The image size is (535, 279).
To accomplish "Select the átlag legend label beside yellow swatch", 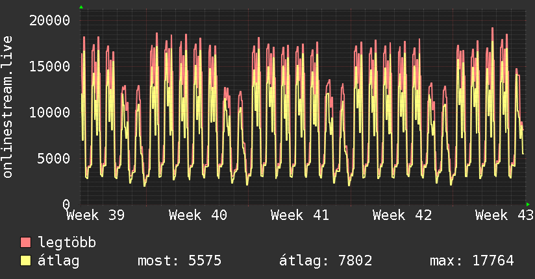I will tap(58, 261).
